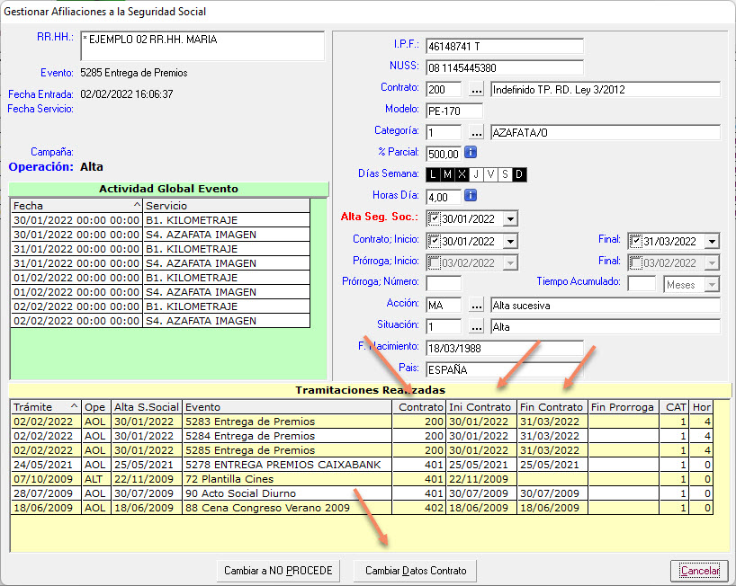Click the Prórroga; Número input field
This screenshot has height=586, width=736.
[444, 283]
